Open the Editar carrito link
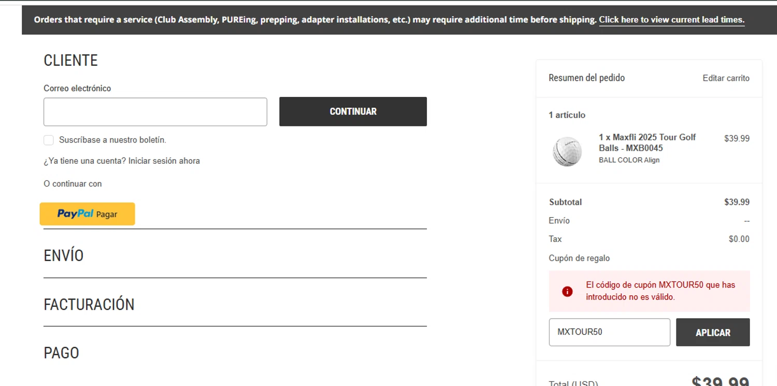 tap(726, 78)
